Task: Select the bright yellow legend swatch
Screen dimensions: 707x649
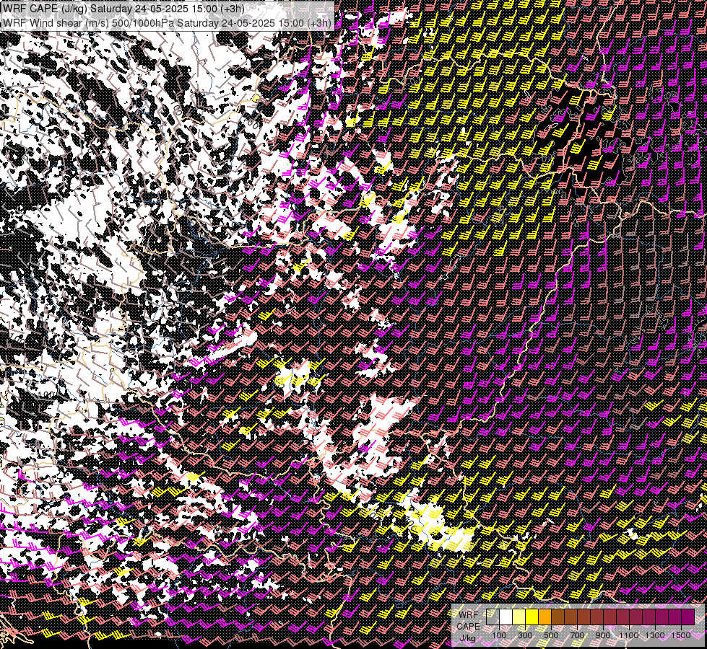Action: click(532, 617)
